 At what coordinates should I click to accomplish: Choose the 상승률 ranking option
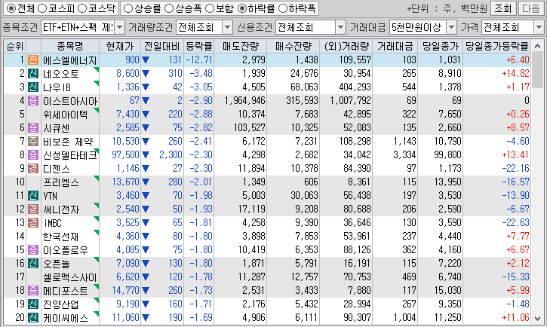[128, 8]
